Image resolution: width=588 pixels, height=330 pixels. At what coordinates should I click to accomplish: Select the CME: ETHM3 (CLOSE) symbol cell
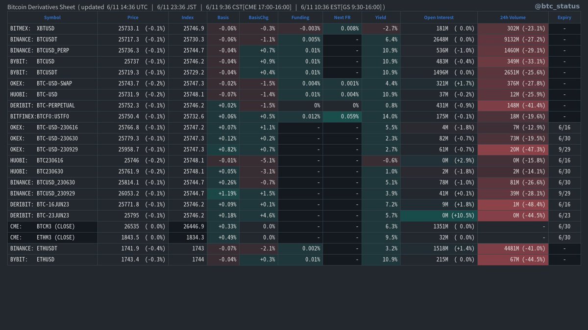[x=52, y=237]
